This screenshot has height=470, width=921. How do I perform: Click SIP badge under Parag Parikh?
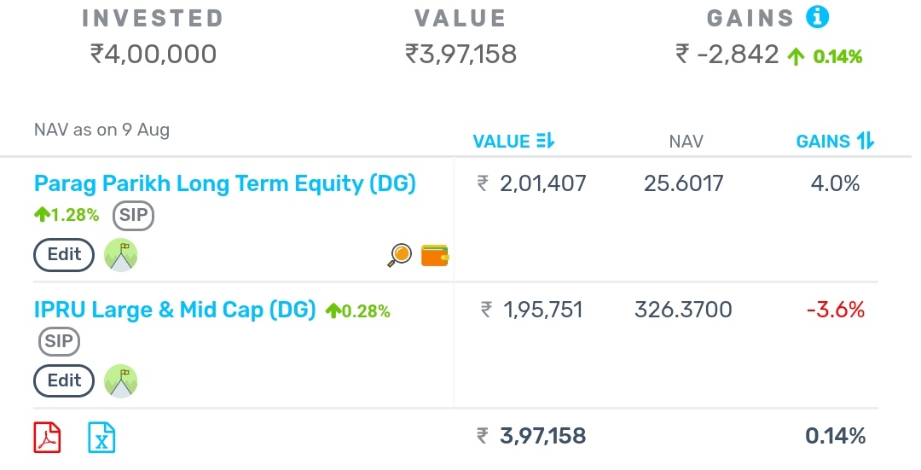coord(134,216)
